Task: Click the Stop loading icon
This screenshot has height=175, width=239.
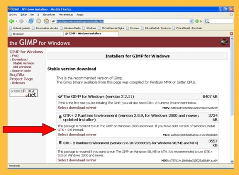Action: (39, 21)
